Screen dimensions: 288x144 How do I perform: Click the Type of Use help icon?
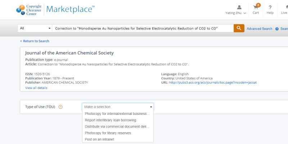(60, 107)
